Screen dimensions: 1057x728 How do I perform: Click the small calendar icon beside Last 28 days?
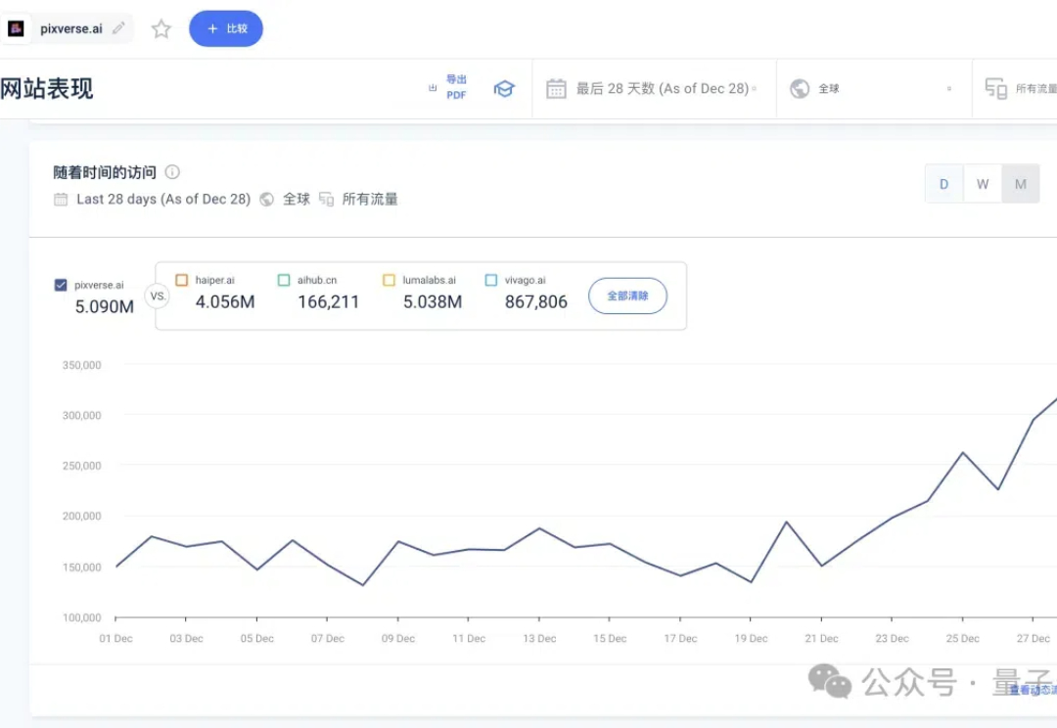point(61,200)
